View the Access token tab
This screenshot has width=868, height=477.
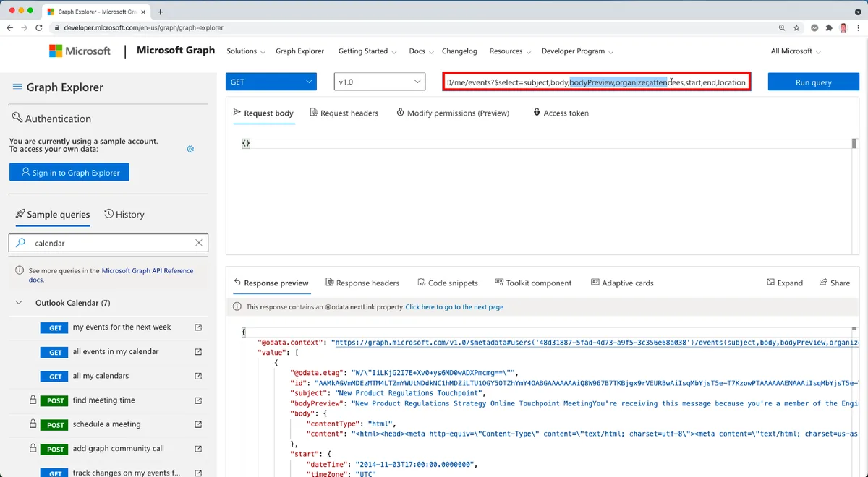point(562,113)
